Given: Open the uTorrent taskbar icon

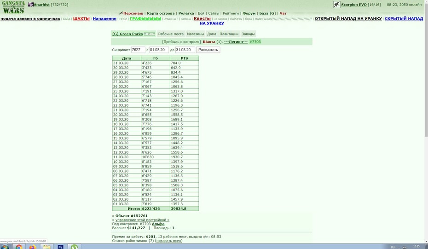Looking at the screenshot, I should 74,247.
